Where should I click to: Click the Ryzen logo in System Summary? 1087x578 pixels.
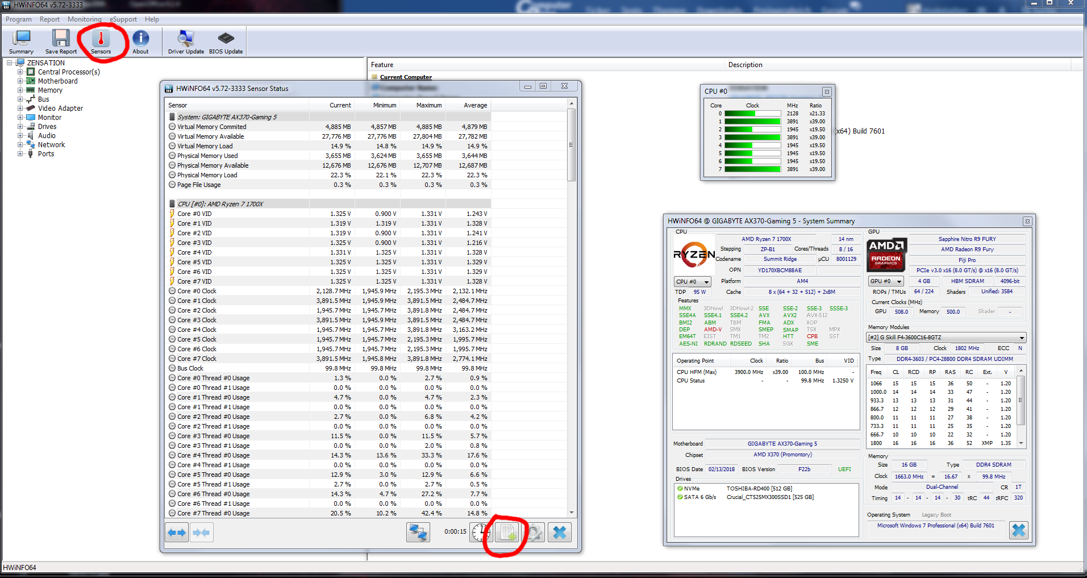point(694,255)
